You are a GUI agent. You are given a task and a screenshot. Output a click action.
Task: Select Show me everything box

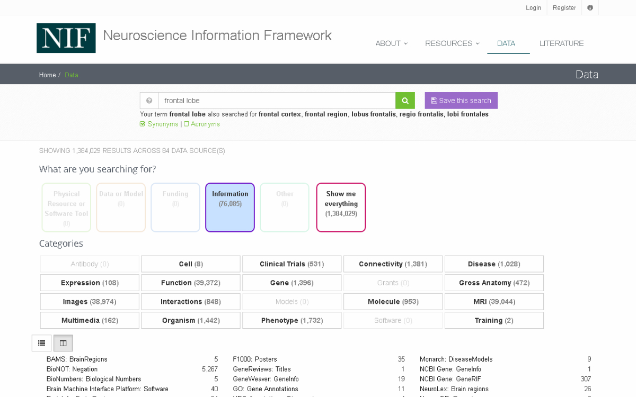(x=341, y=207)
